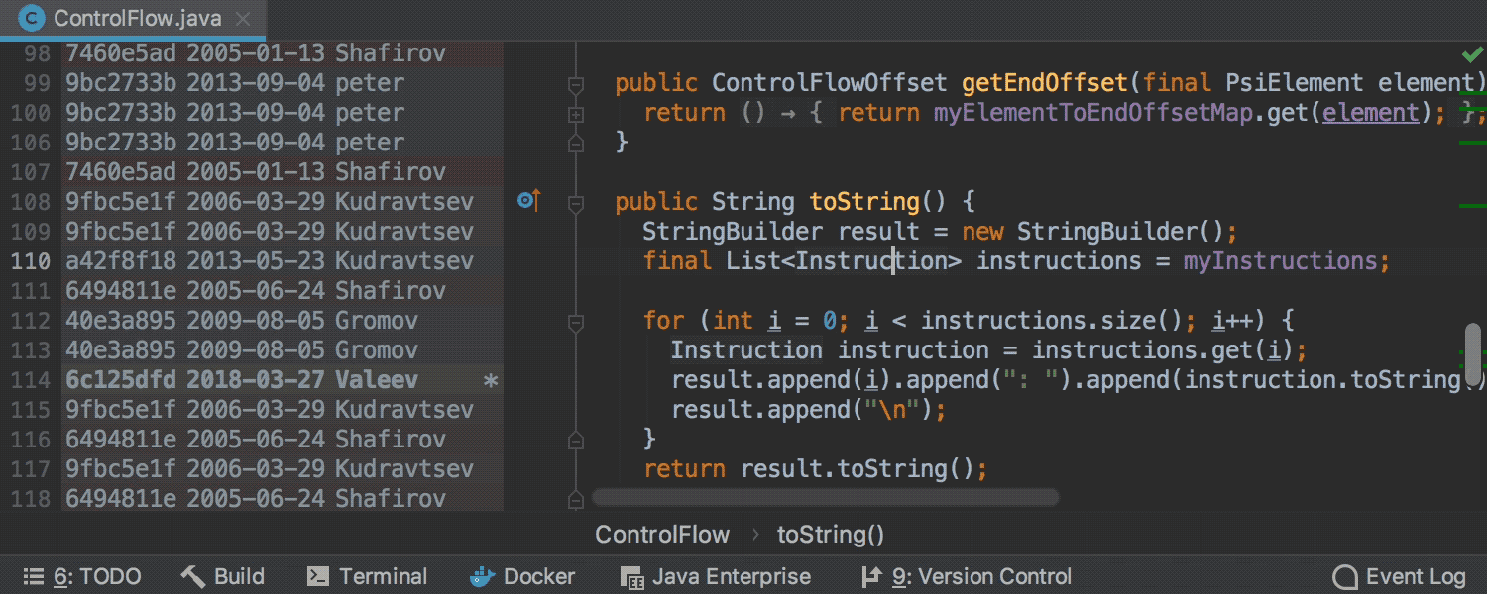Click fold end marker at the for loop closing brace
Viewport: 1487px width, 594px height.
(575, 440)
